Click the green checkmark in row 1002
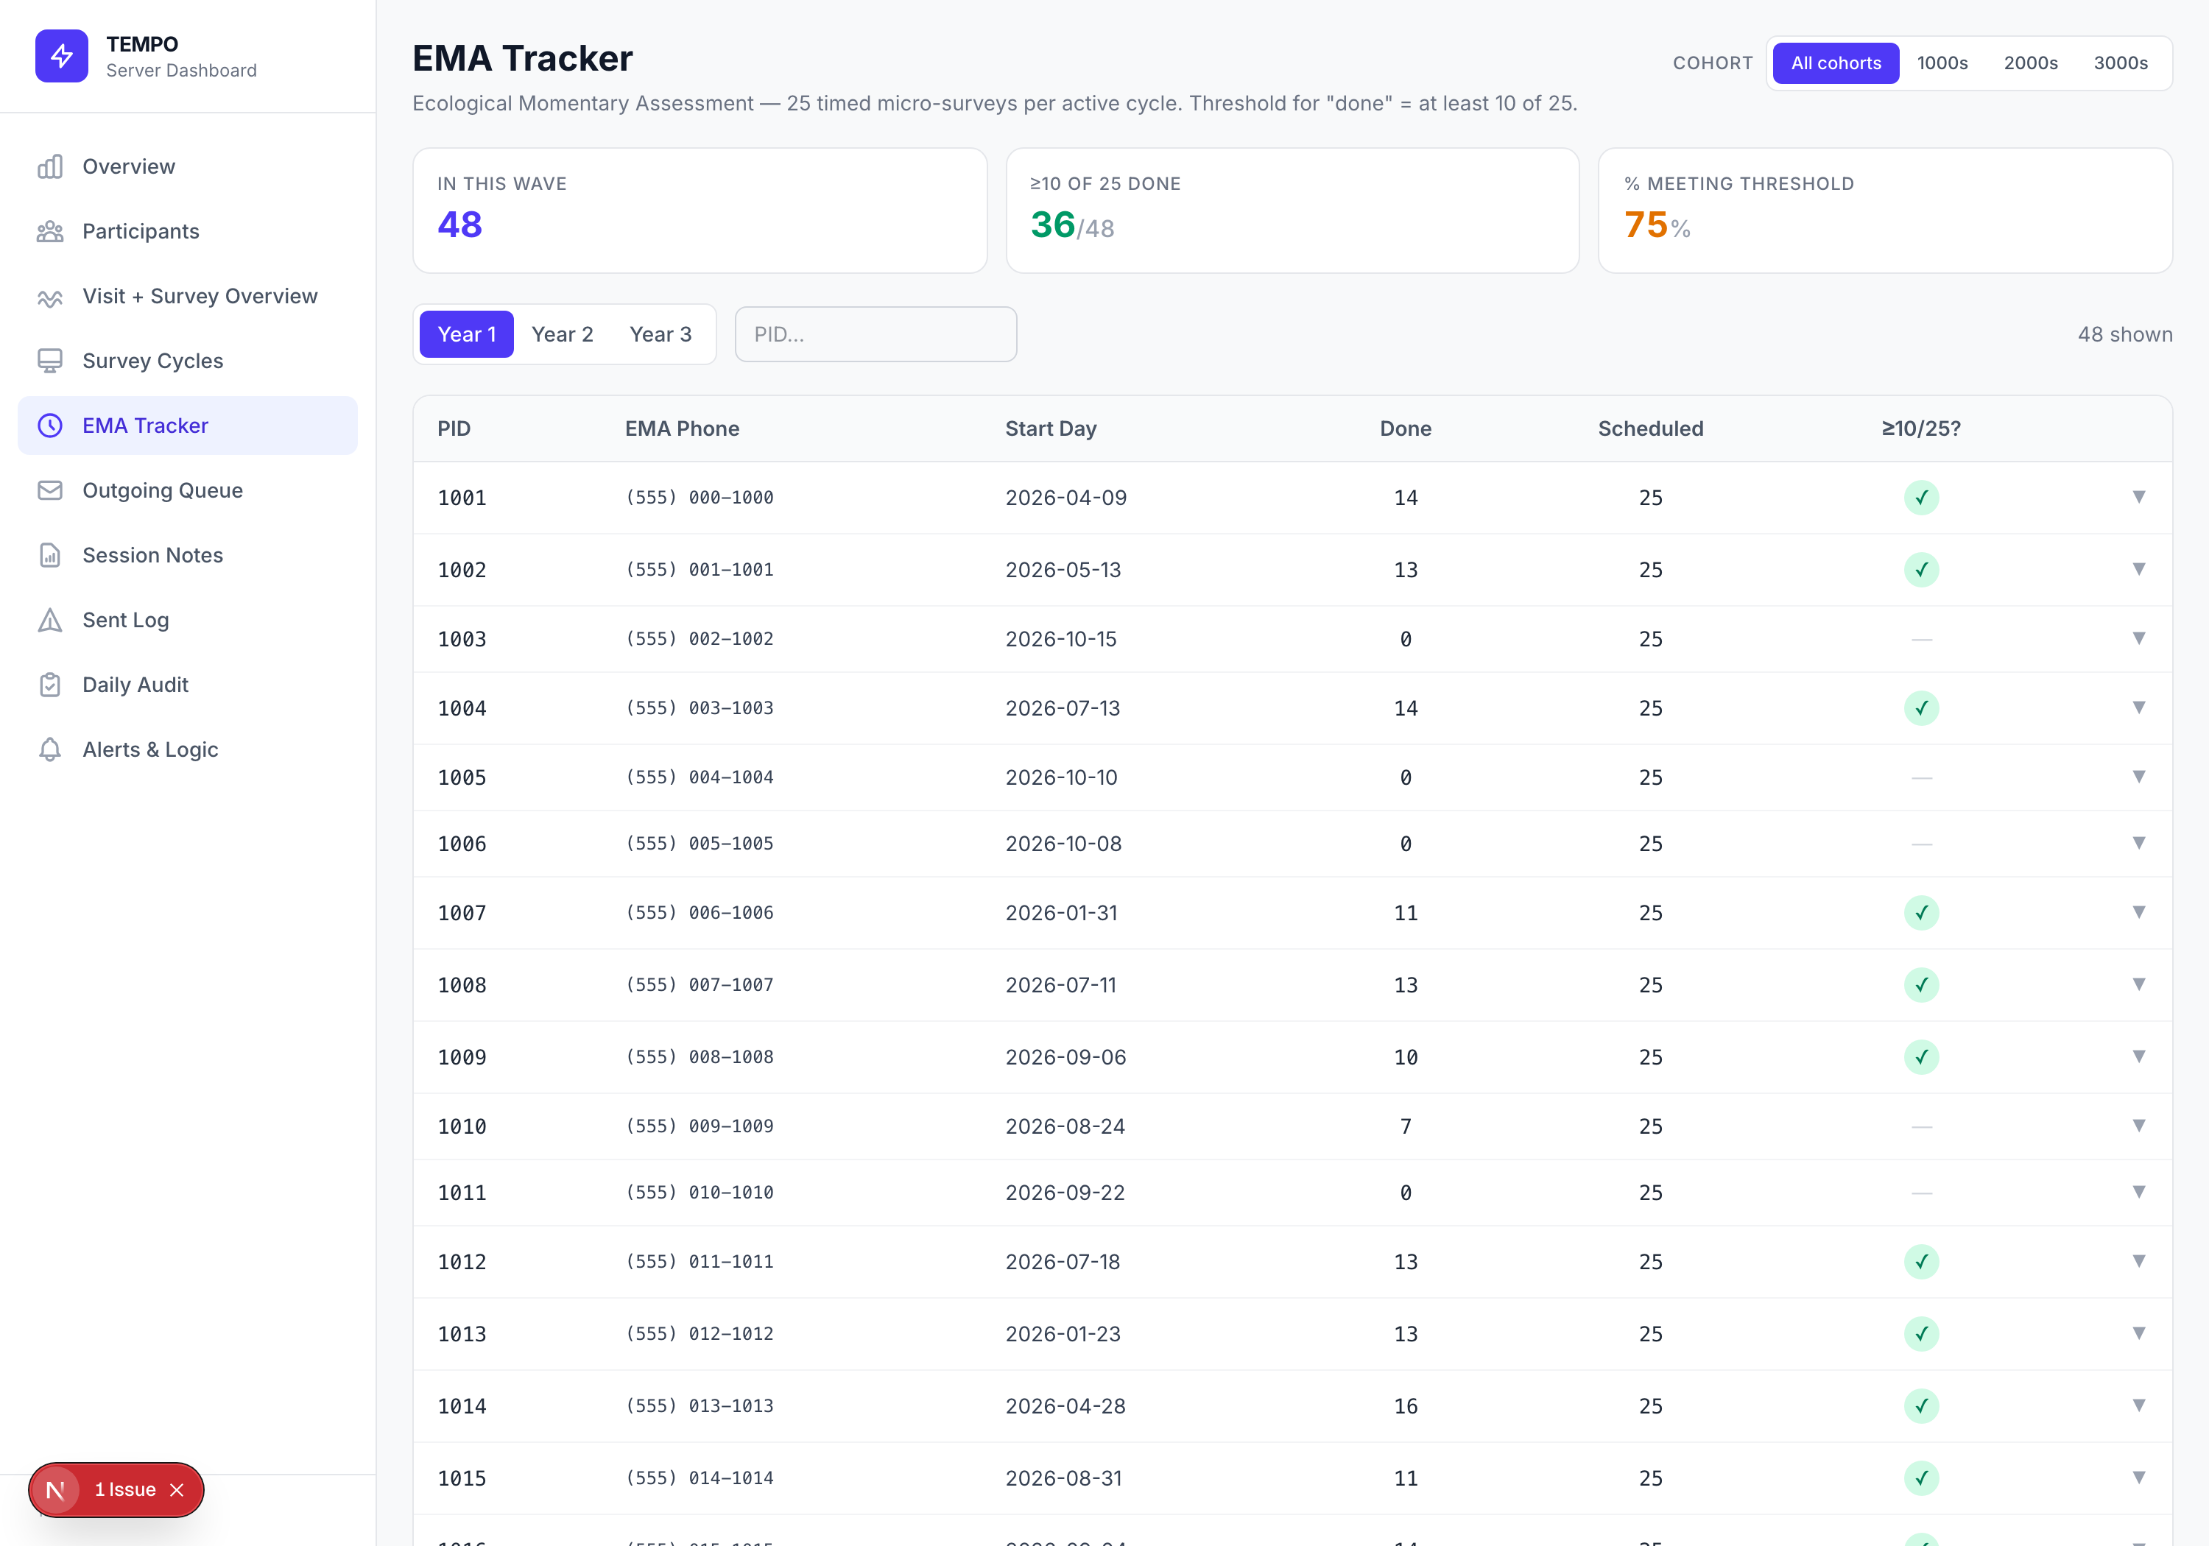 click(1920, 570)
